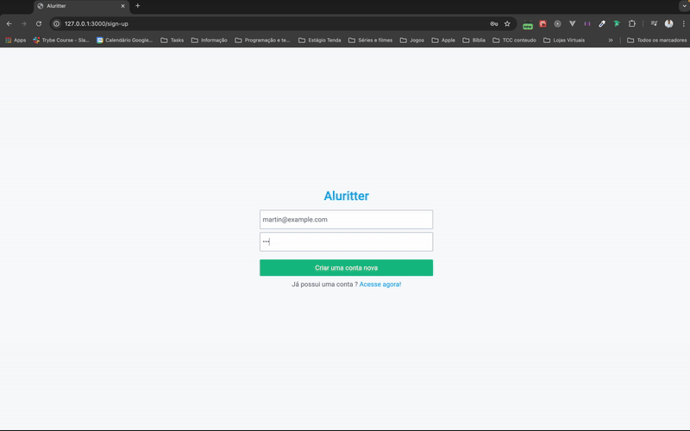
Task: Expand the Estágio Tenda bookmark folder
Action: [x=319, y=40]
